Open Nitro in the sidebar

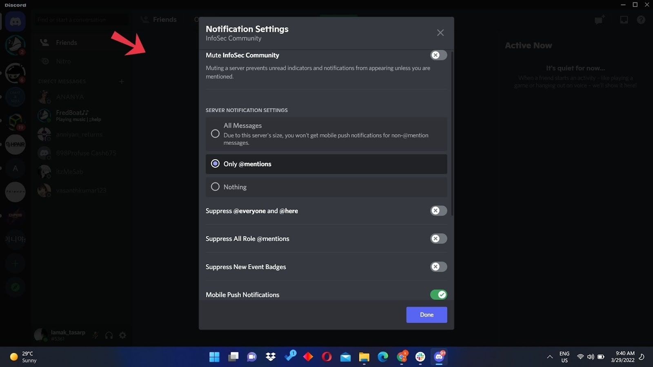(x=81, y=61)
